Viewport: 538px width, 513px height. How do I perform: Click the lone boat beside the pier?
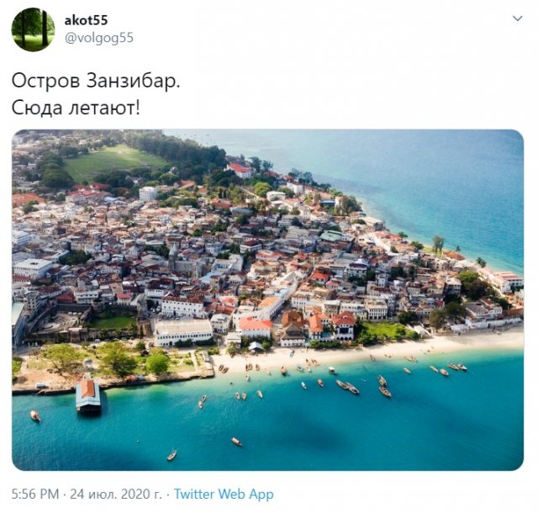(x=35, y=415)
